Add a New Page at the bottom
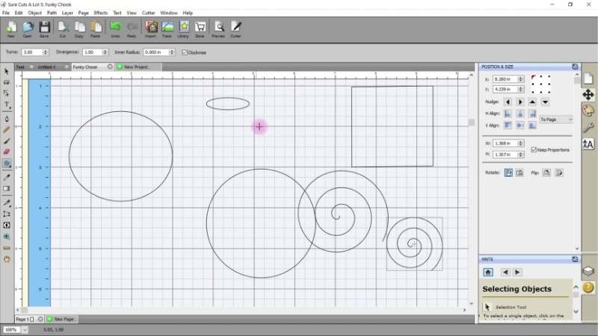 pyautogui.click(x=61, y=319)
